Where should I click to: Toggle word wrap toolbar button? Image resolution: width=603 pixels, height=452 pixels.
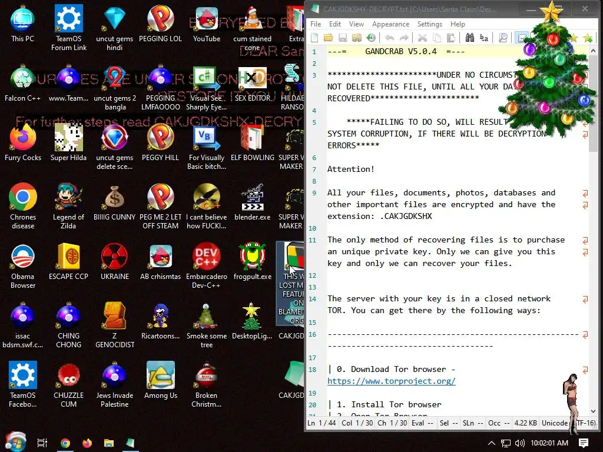point(522,38)
